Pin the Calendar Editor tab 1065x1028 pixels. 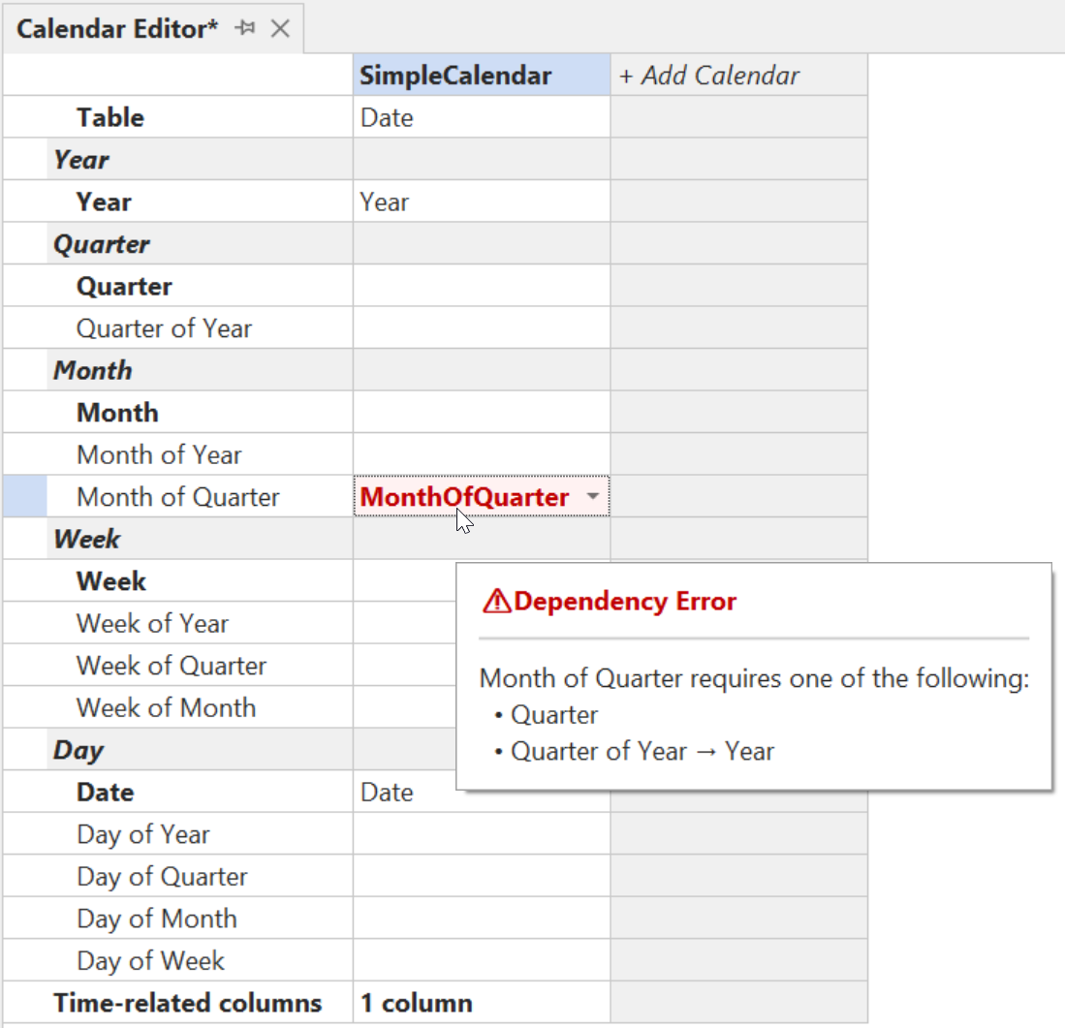(245, 29)
